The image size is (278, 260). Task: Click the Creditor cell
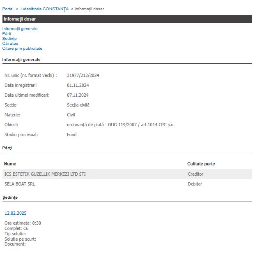195,174
